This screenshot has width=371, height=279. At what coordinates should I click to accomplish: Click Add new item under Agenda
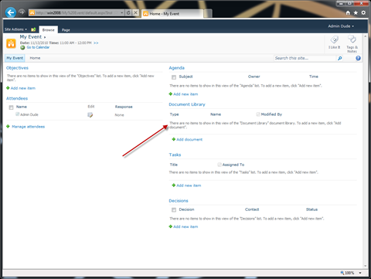(x=185, y=94)
